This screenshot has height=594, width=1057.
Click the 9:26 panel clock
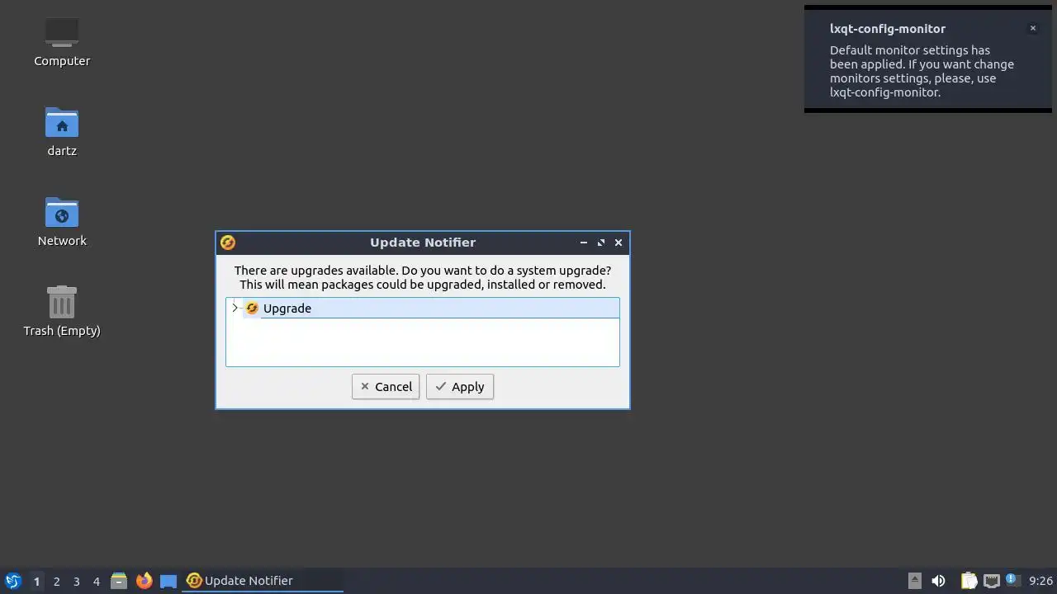(x=1040, y=581)
